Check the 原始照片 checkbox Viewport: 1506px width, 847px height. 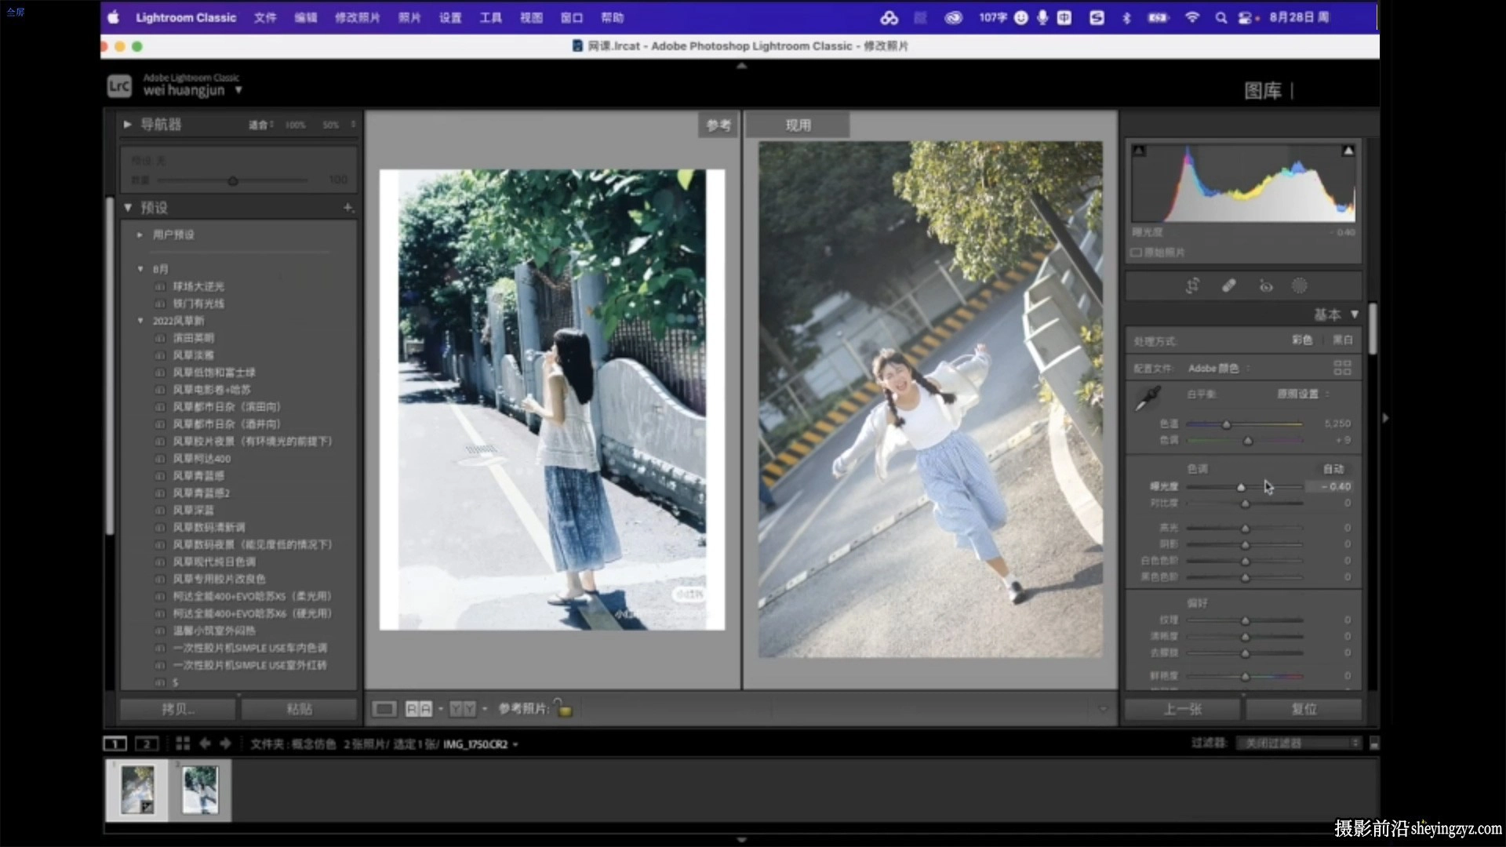click(1136, 253)
